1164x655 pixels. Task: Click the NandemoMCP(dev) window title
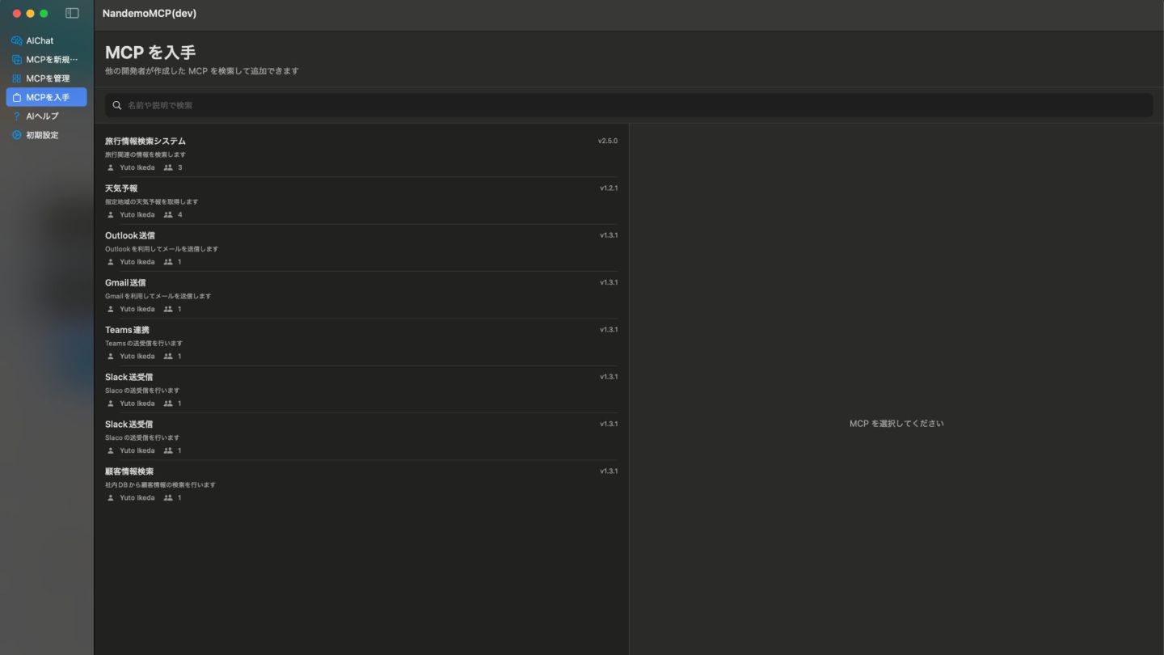(x=150, y=13)
